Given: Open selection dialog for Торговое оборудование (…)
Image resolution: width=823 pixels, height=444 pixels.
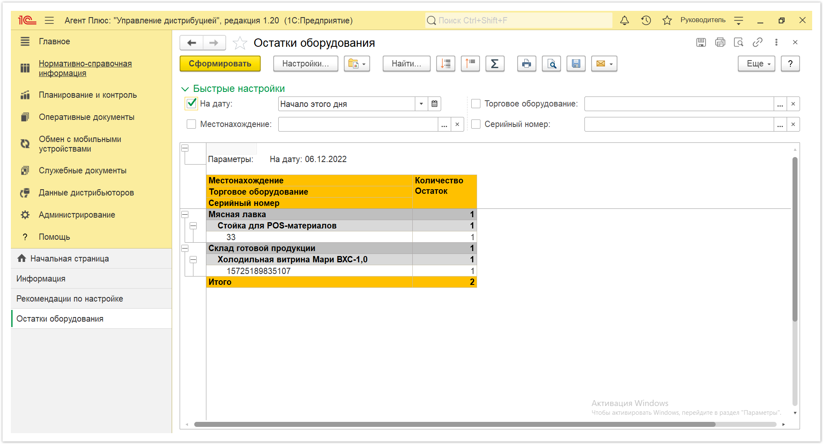Looking at the screenshot, I should 780,104.
